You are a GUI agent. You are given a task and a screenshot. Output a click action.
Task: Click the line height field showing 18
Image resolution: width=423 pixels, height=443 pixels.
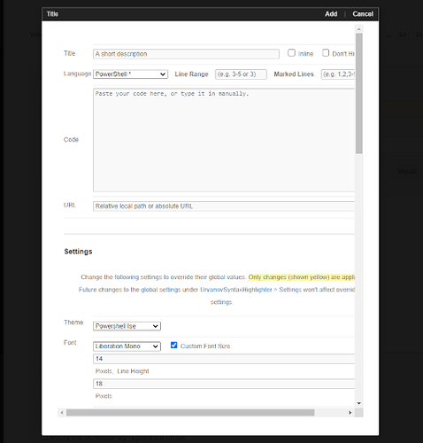pos(224,384)
